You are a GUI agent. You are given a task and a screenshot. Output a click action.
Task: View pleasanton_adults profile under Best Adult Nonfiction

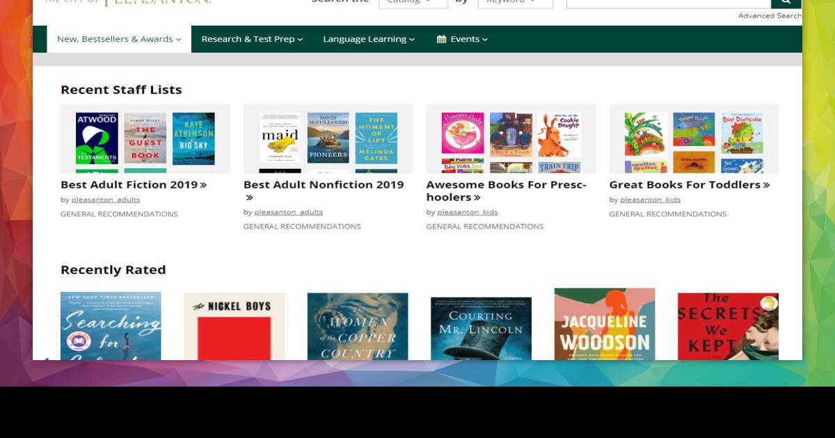tap(288, 212)
